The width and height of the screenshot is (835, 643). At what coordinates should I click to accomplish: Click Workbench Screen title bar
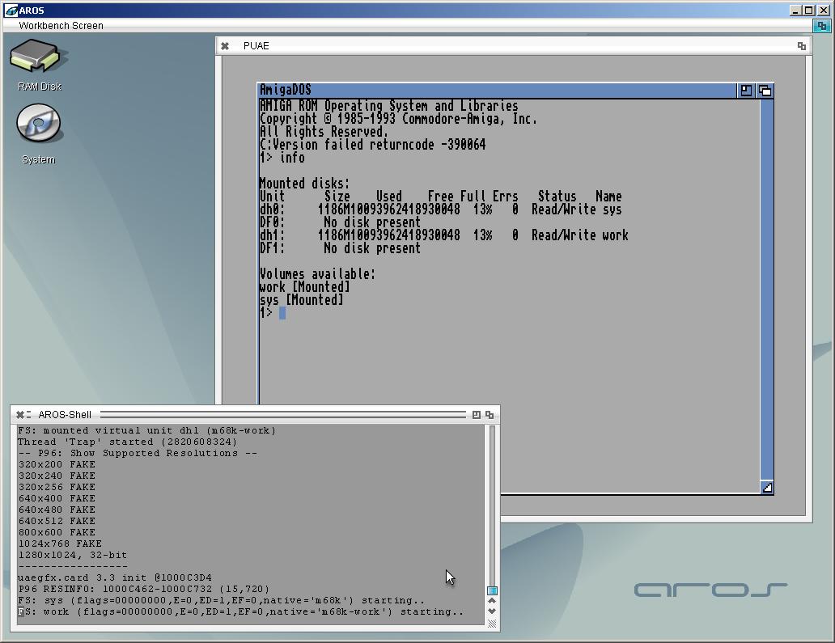tap(407, 26)
